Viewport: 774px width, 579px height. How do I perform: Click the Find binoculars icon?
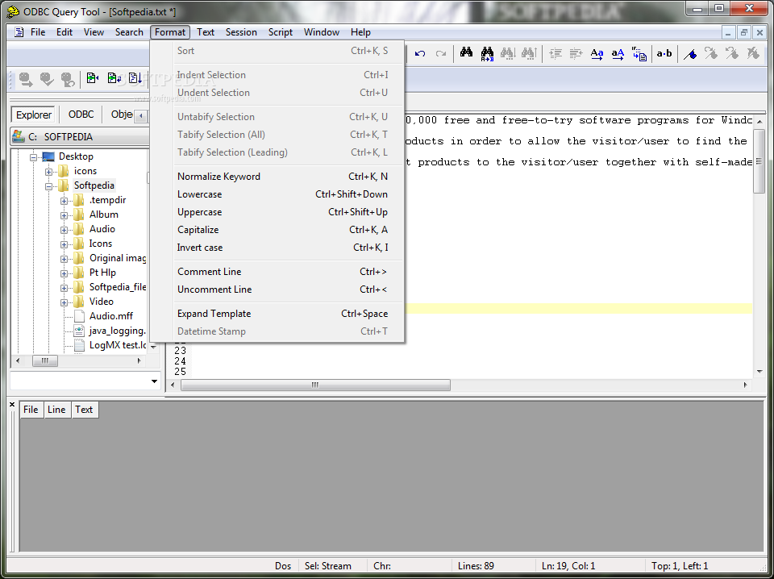[466, 52]
